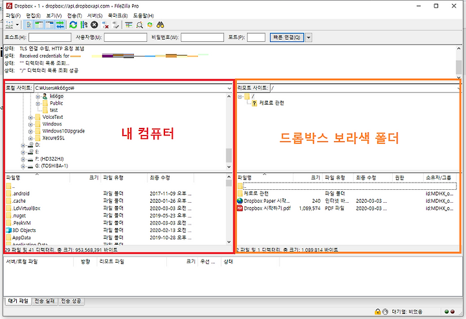Open the 북마크(B) menu

click(x=118, y=15)
